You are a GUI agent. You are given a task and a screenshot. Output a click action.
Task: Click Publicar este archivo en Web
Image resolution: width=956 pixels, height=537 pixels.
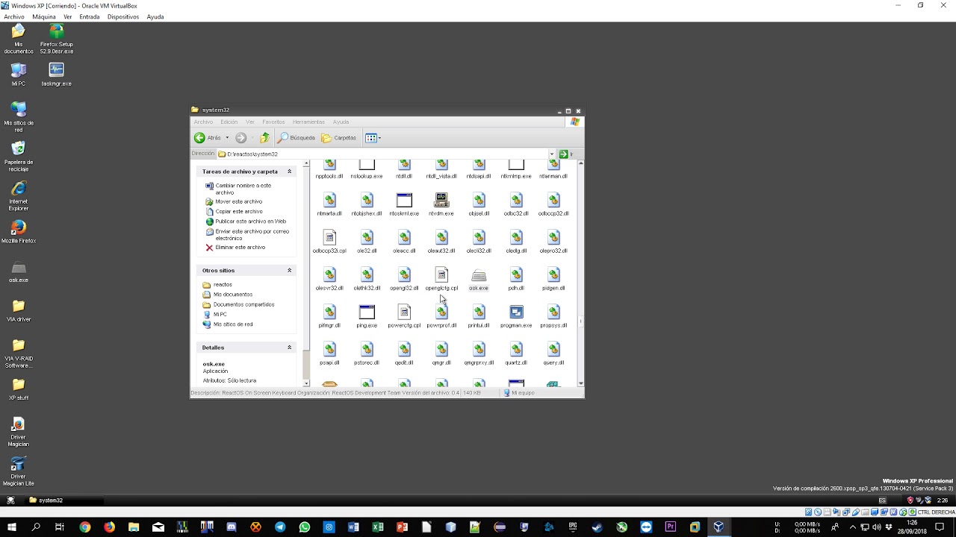tap(246, 222)
